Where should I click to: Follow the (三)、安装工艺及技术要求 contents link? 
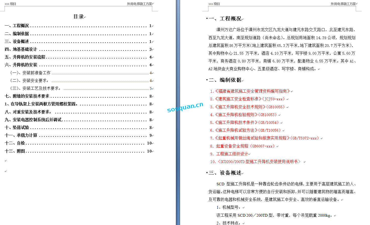35,88
